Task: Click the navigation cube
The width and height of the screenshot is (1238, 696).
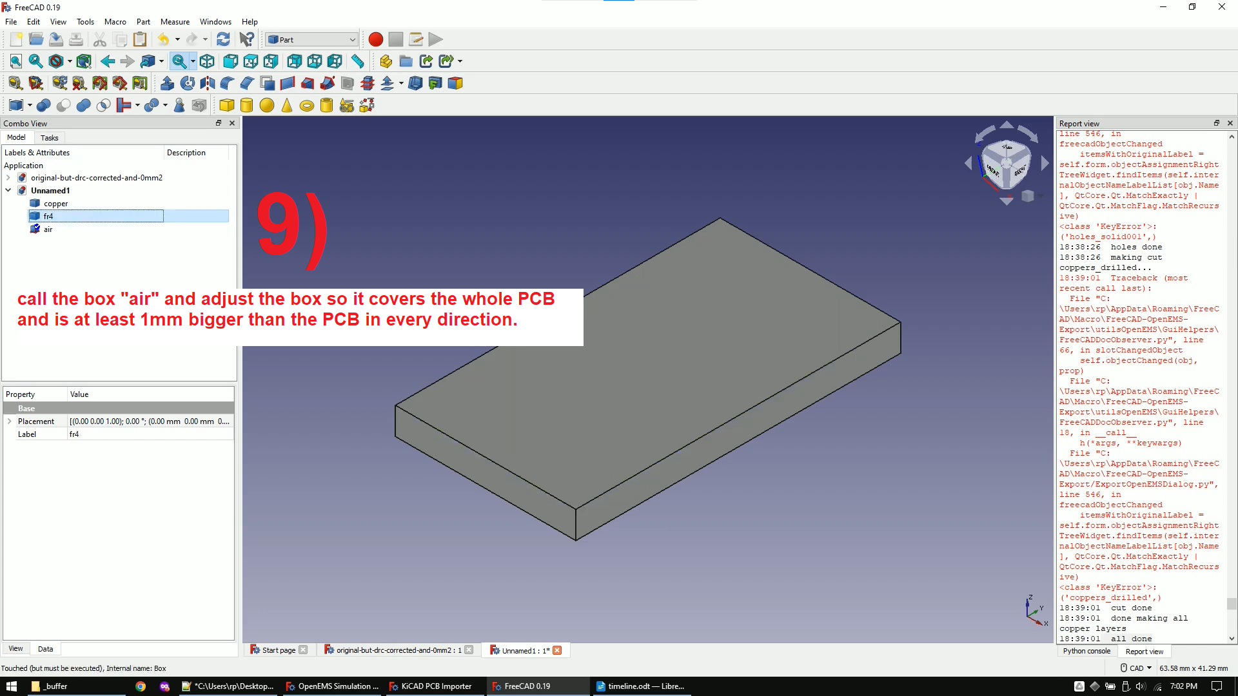Action: (x=1006, y=164)
